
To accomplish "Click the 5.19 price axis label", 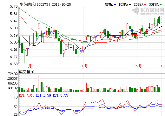I will pos(14,35).
